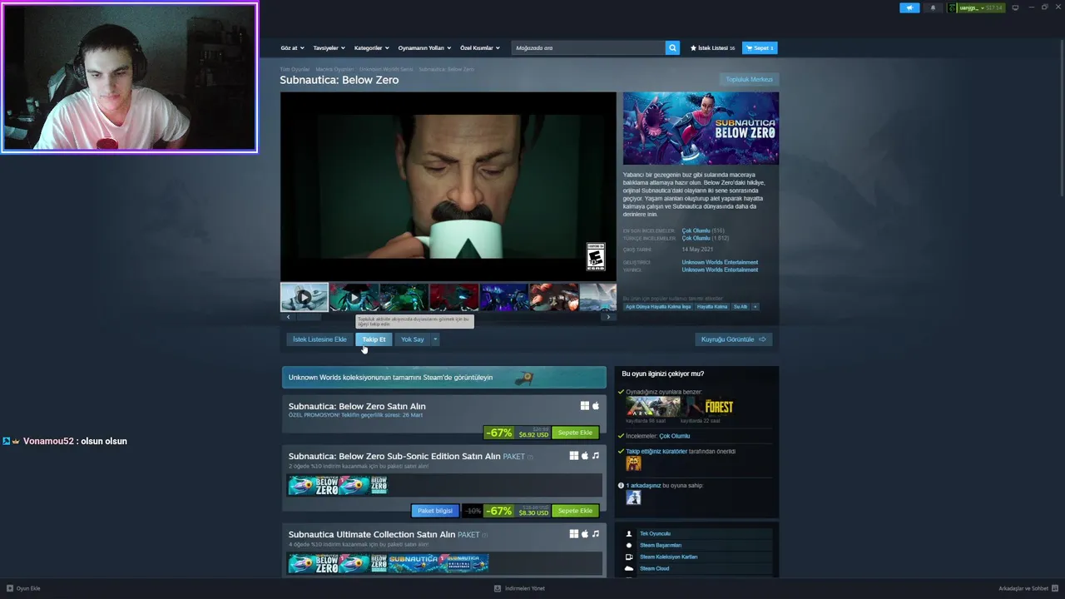Screen dimensions: 1065x599
Task: Focus the Mağazada ara search field
Action: pos(588,48)
